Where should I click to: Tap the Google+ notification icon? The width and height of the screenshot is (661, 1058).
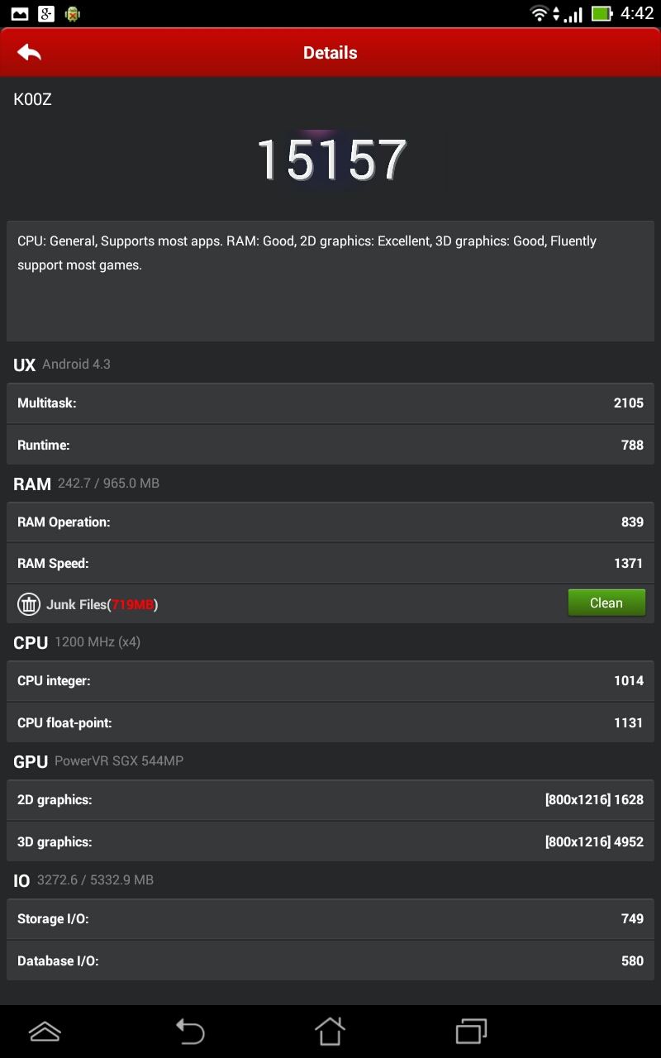[x=46, y=13]
